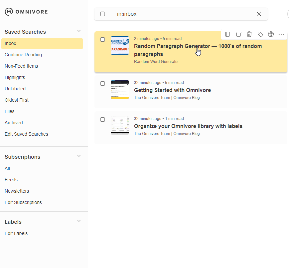Collapse the Subscriptions section chevron

tap(79, 156)
